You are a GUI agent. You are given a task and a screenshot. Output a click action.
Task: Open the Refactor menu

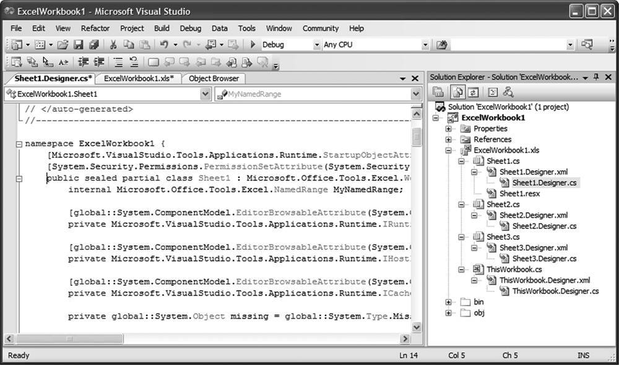(95, 28)
